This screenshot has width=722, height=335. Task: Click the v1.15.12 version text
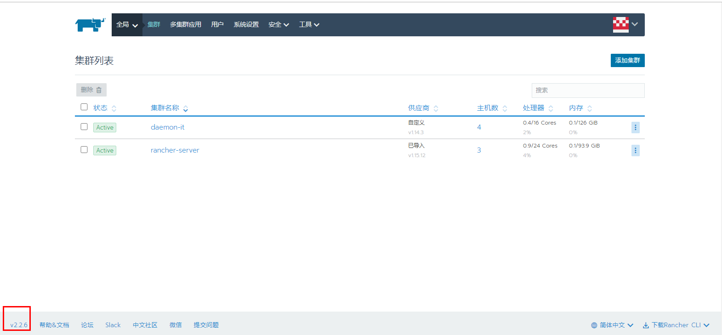[417, 155]
